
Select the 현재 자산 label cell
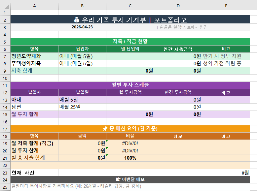(34, 173)
